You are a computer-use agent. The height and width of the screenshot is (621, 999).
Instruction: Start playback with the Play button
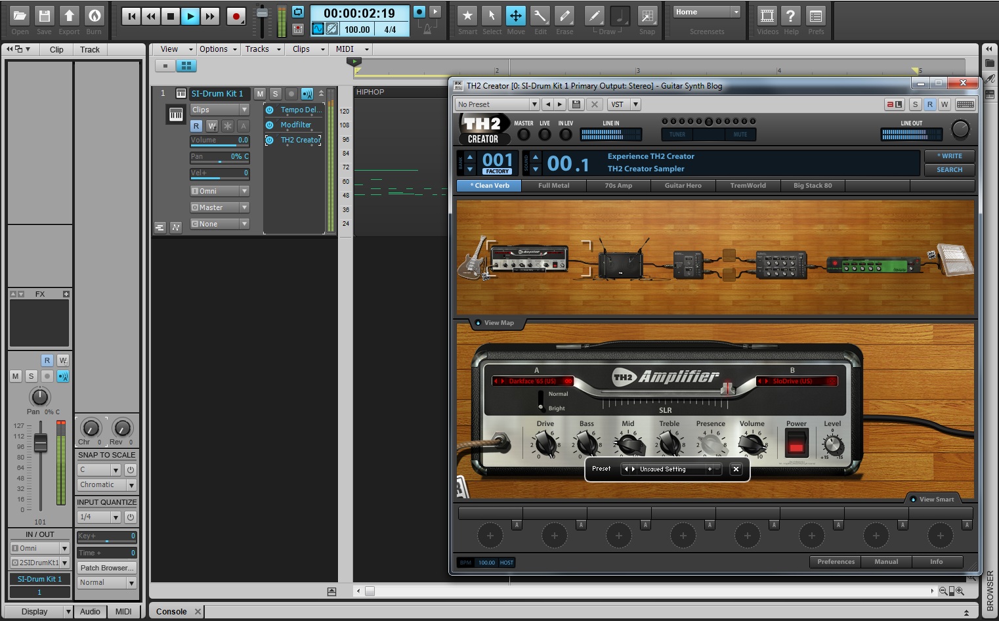point(190,16)
